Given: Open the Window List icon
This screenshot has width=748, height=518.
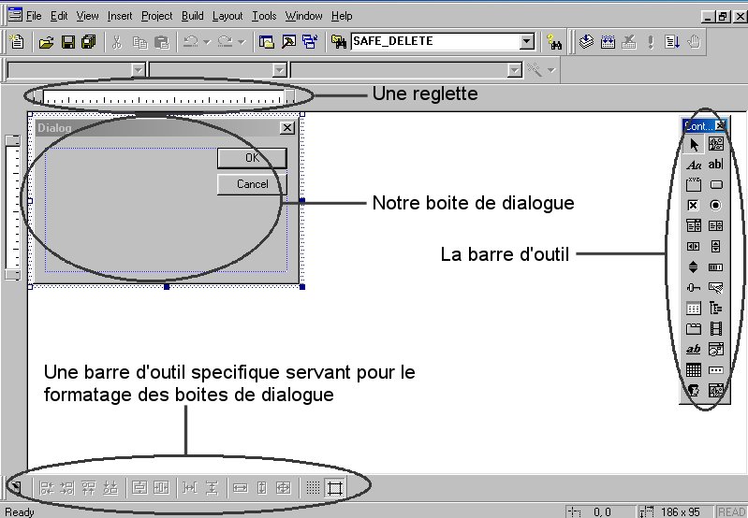Looking at the screenshot, I should (310, 42).
